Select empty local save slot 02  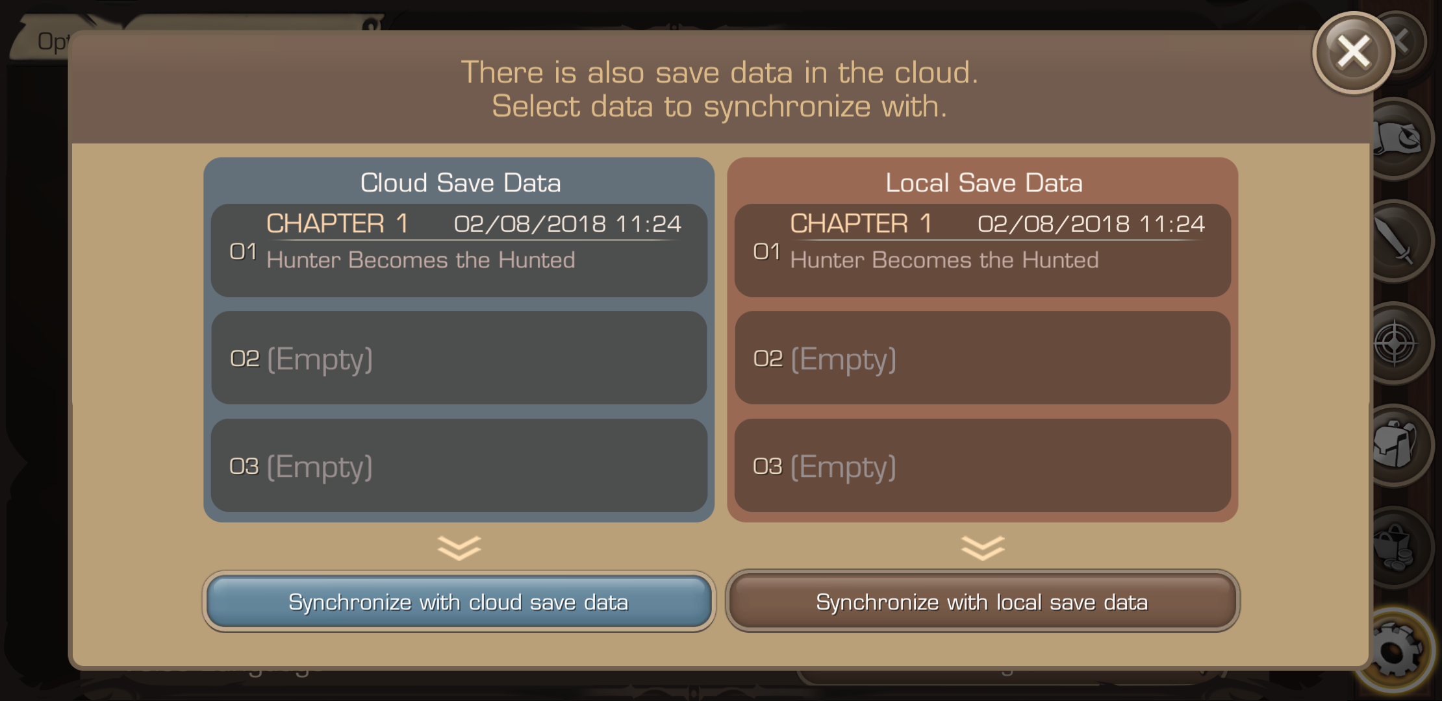point(982,358)
